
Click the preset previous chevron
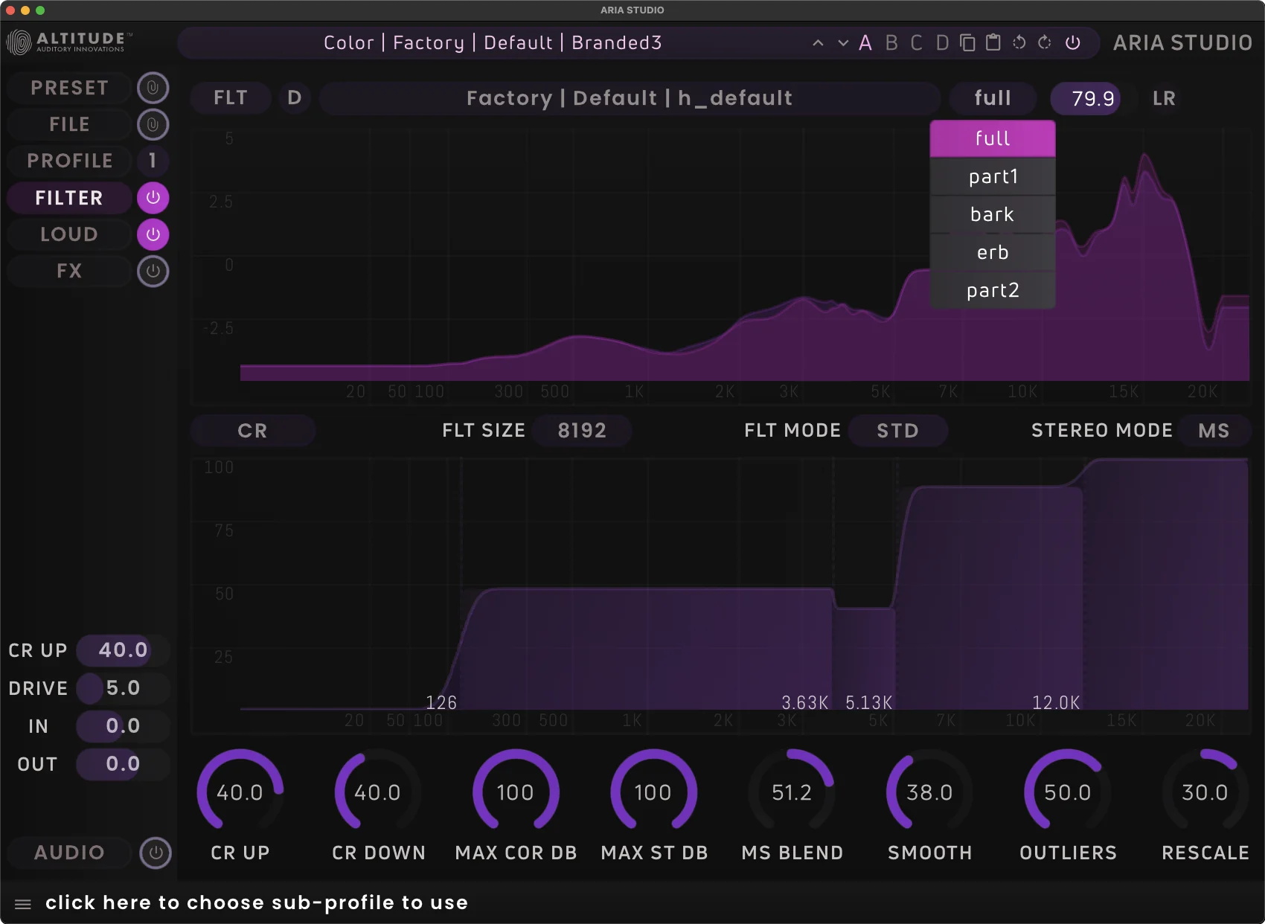(x=818, y=42)
